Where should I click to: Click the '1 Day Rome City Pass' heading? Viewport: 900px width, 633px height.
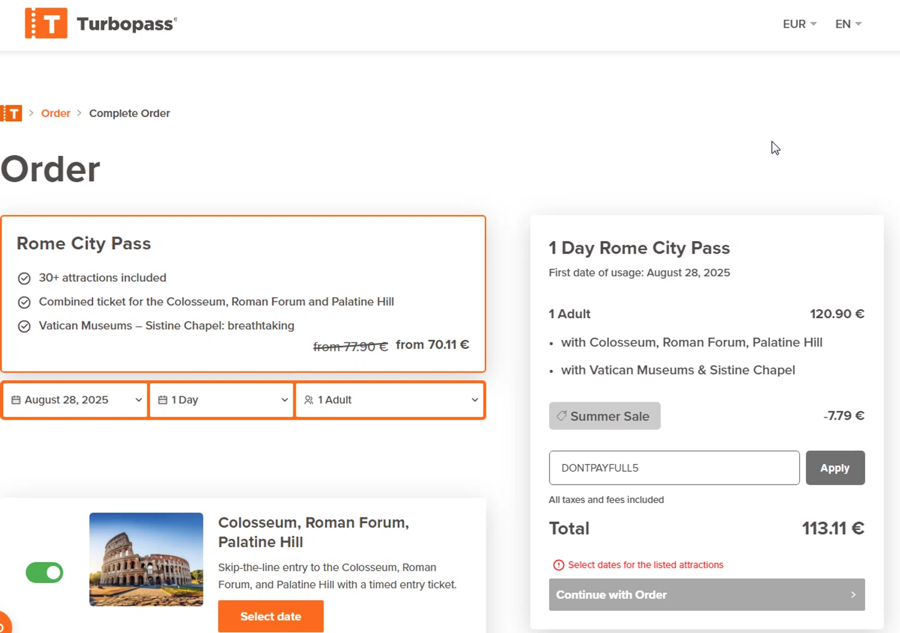click(639, 248)
